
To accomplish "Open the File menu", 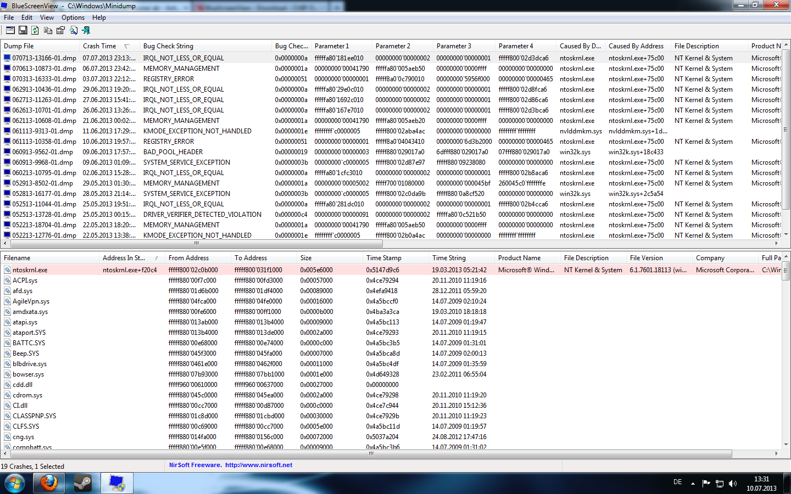I will [x=9, y=18].
